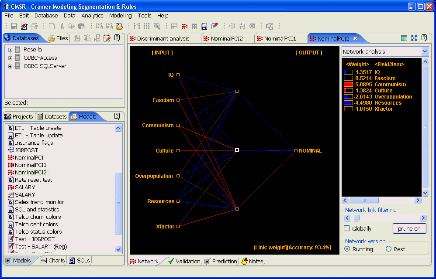Click the New document icon in the toolbar

tap(51, 26)
